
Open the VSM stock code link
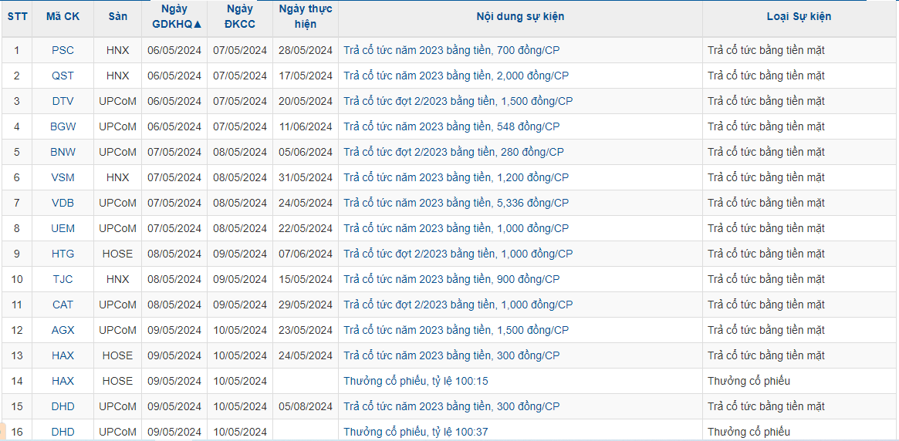point(63,177)
